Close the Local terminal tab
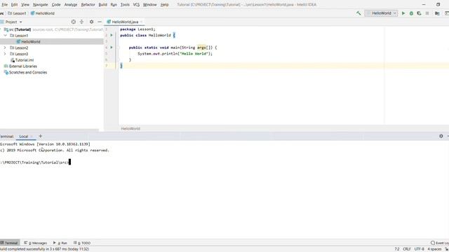 [32, 136]
